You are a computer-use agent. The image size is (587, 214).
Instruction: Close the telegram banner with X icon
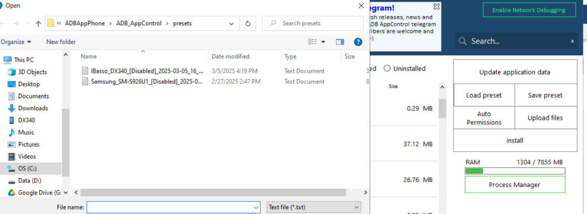click(x=437, y=7)
